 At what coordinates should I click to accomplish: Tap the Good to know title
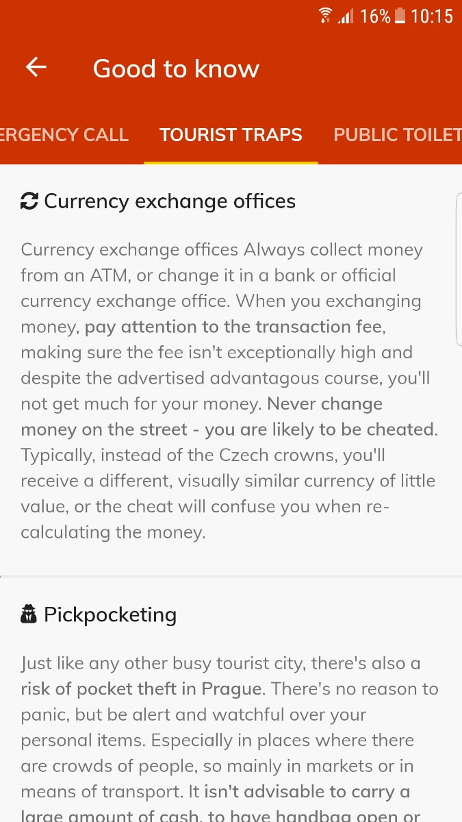176,68
